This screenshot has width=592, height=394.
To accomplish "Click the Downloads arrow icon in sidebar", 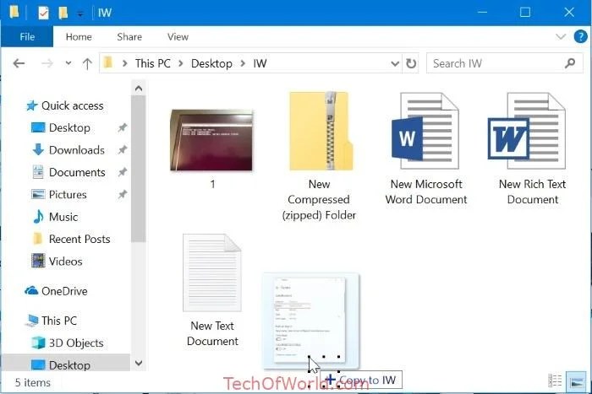I will [x=38, y=149].
